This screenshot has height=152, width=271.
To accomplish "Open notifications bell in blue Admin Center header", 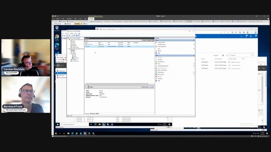I will tap(246, 36).
